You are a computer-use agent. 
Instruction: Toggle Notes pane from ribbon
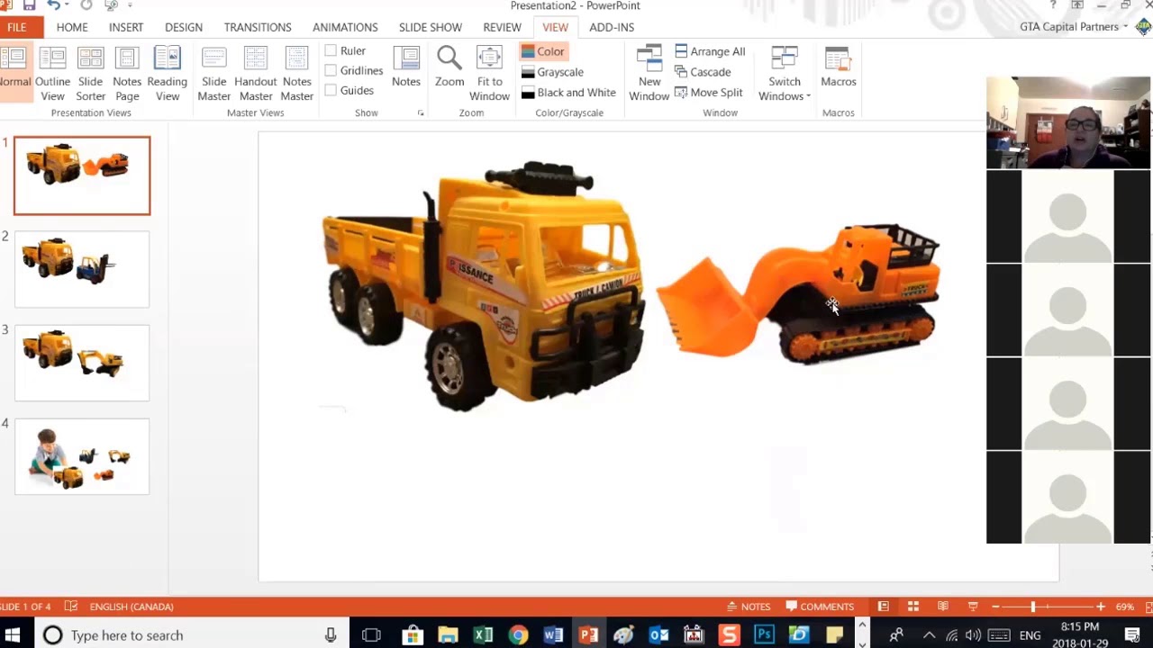[x=406, y=67]
